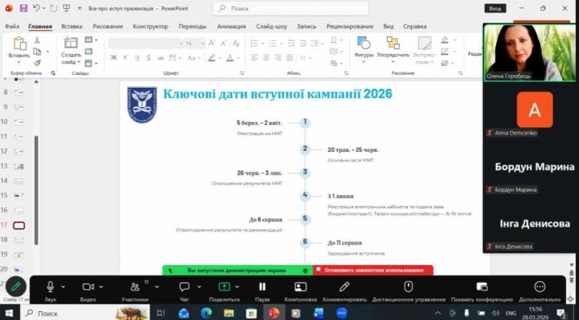Pause the screen share

point(262,286)
